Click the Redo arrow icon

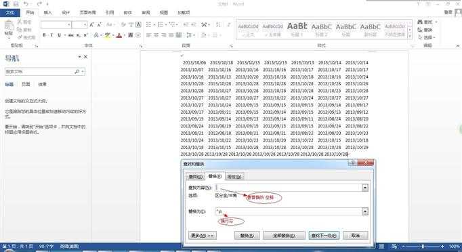39,4
